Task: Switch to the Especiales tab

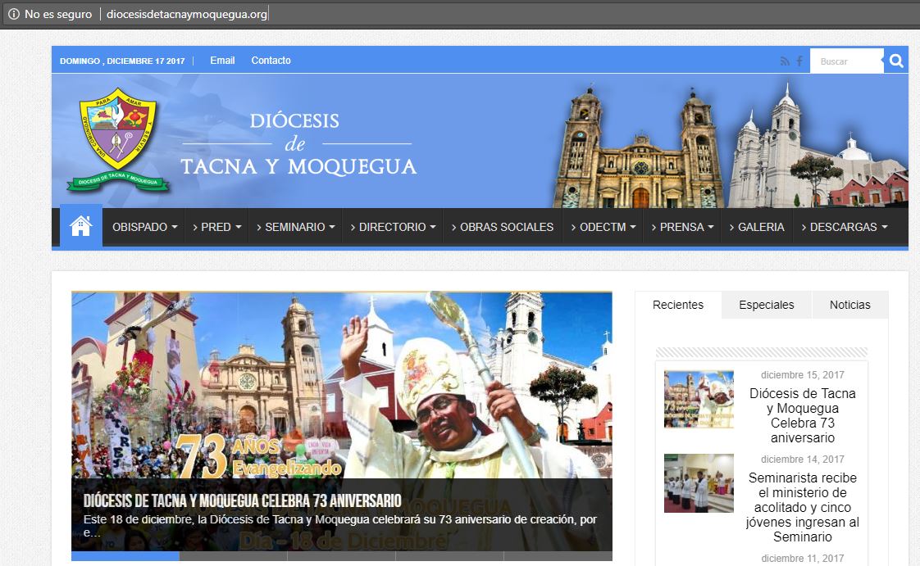Action: coord(767,305)
